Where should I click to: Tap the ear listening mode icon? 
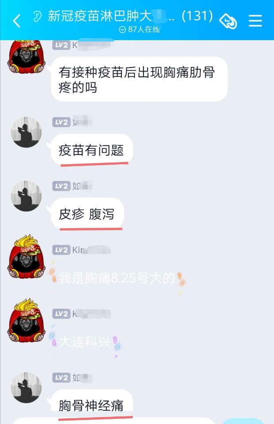pos(37,16)
